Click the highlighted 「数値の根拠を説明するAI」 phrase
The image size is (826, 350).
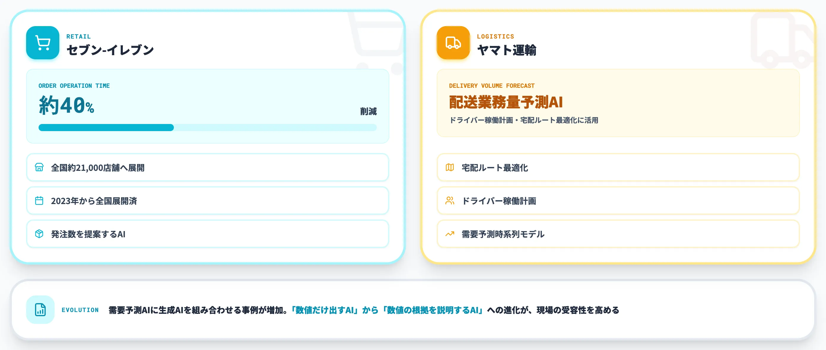tap(432, 310)
